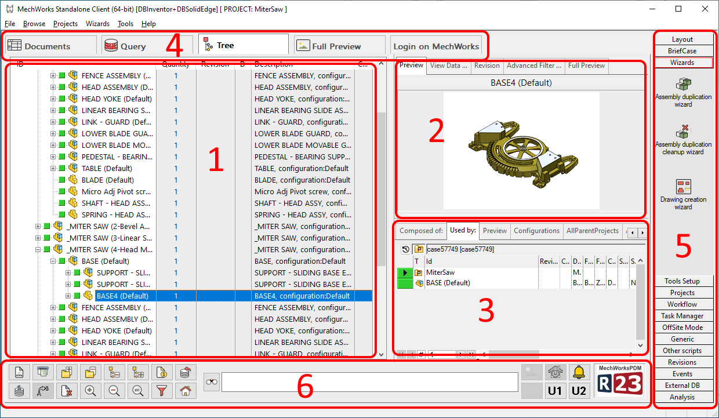Open the Login on MechWorks tab
This screenshot has height=418, width=719.
click(x=436, y=46)
